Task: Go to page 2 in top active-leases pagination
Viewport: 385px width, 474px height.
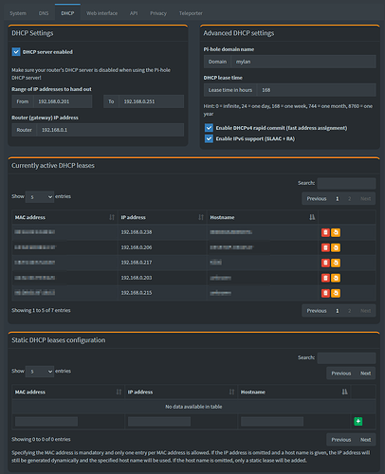Action: [349, 199]
